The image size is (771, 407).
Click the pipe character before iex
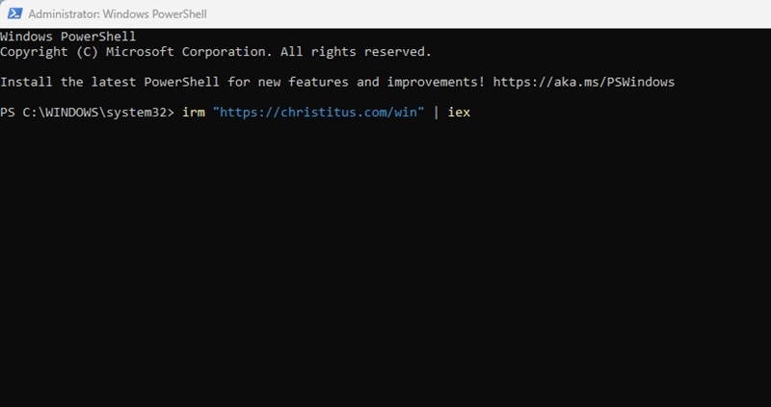pyautogui.click(x=436, y=113)
